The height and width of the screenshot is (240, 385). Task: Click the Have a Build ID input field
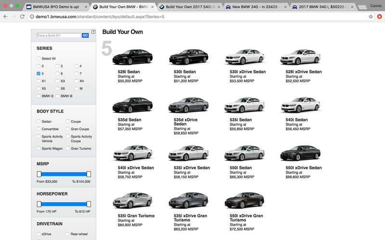pyautogui.click(x=59, y=36)
